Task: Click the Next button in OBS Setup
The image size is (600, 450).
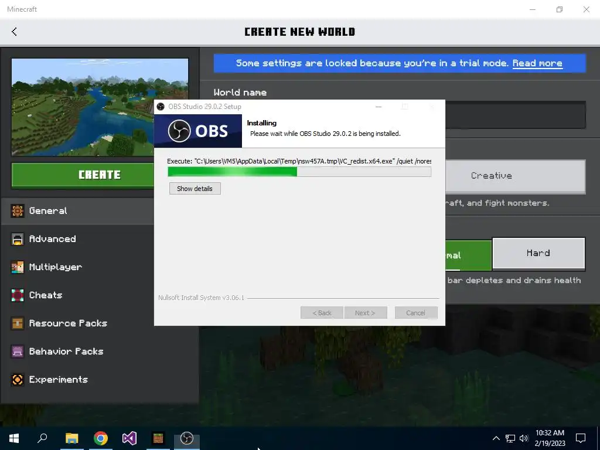Action: [x=366, y=313]
